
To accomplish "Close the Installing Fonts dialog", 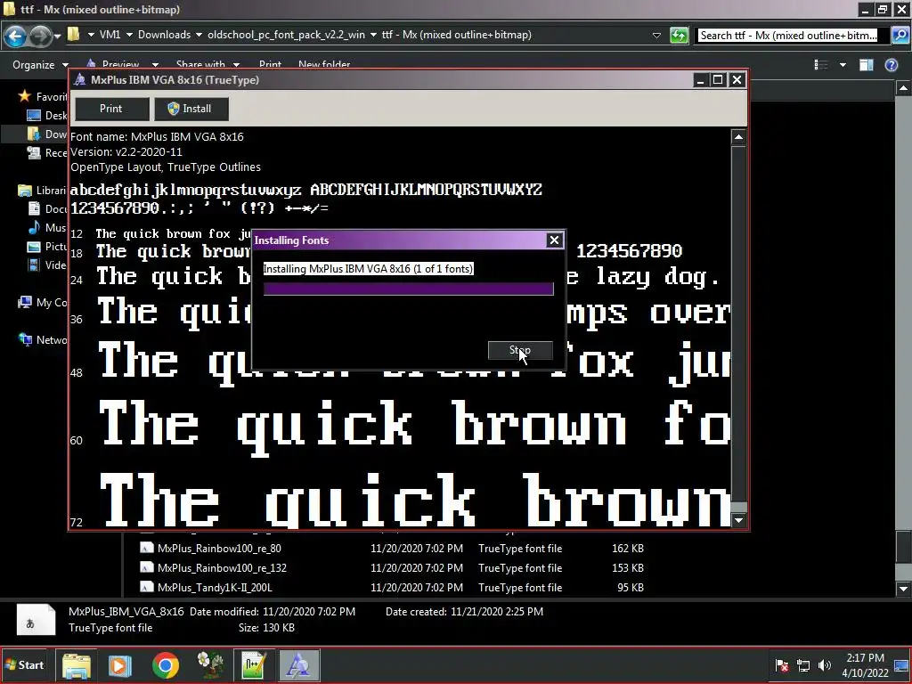I will tap(554, 240).
